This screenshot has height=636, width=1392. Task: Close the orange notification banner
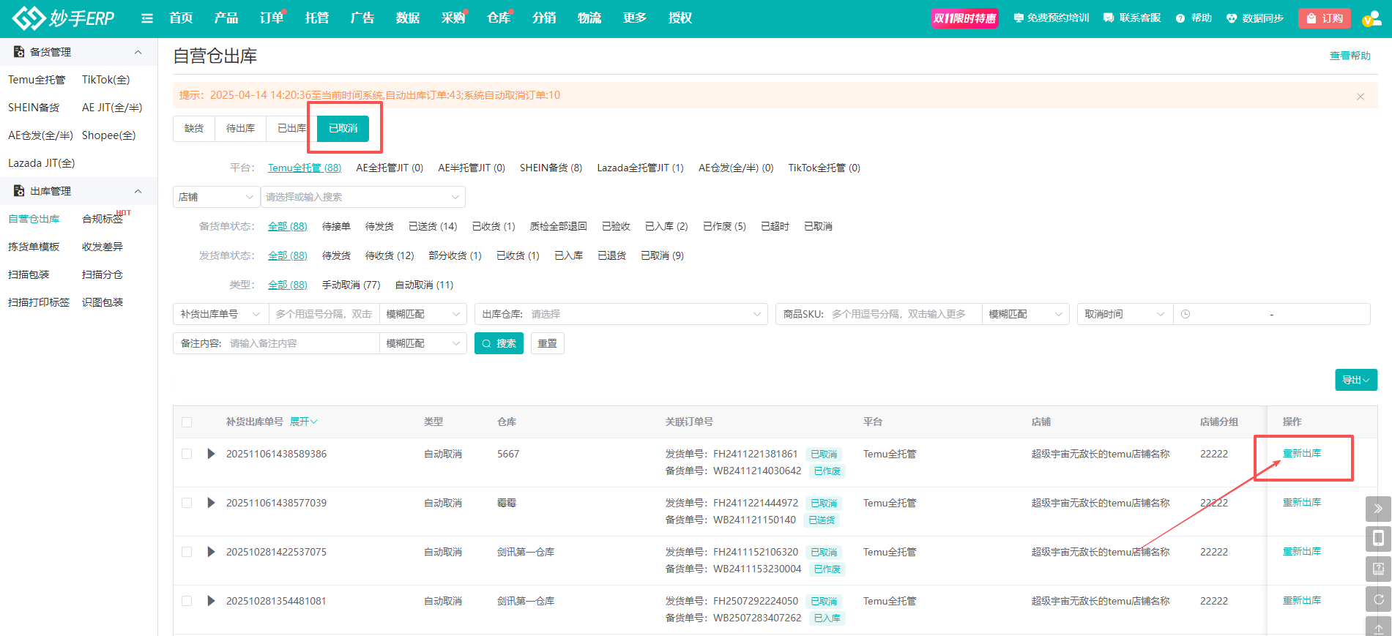point(1360,97)
